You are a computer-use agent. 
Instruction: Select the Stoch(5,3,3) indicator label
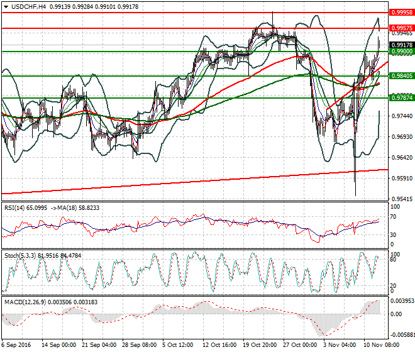coord(20,256)
